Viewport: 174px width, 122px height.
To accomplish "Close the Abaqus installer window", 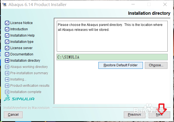I will 165,4.
